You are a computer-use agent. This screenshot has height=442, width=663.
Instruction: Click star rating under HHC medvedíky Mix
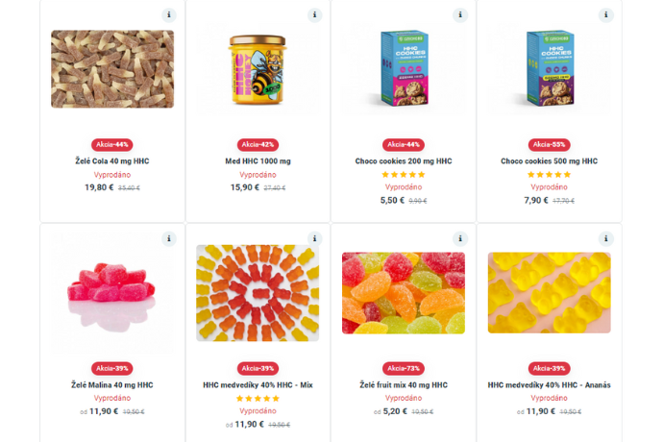point(258,399)
